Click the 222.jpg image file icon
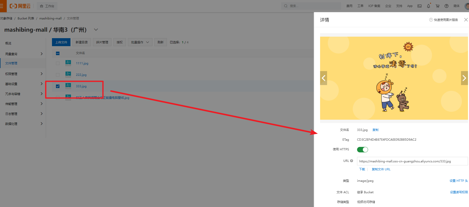This screenshot has width=469, height=207. tap(68, 74)
